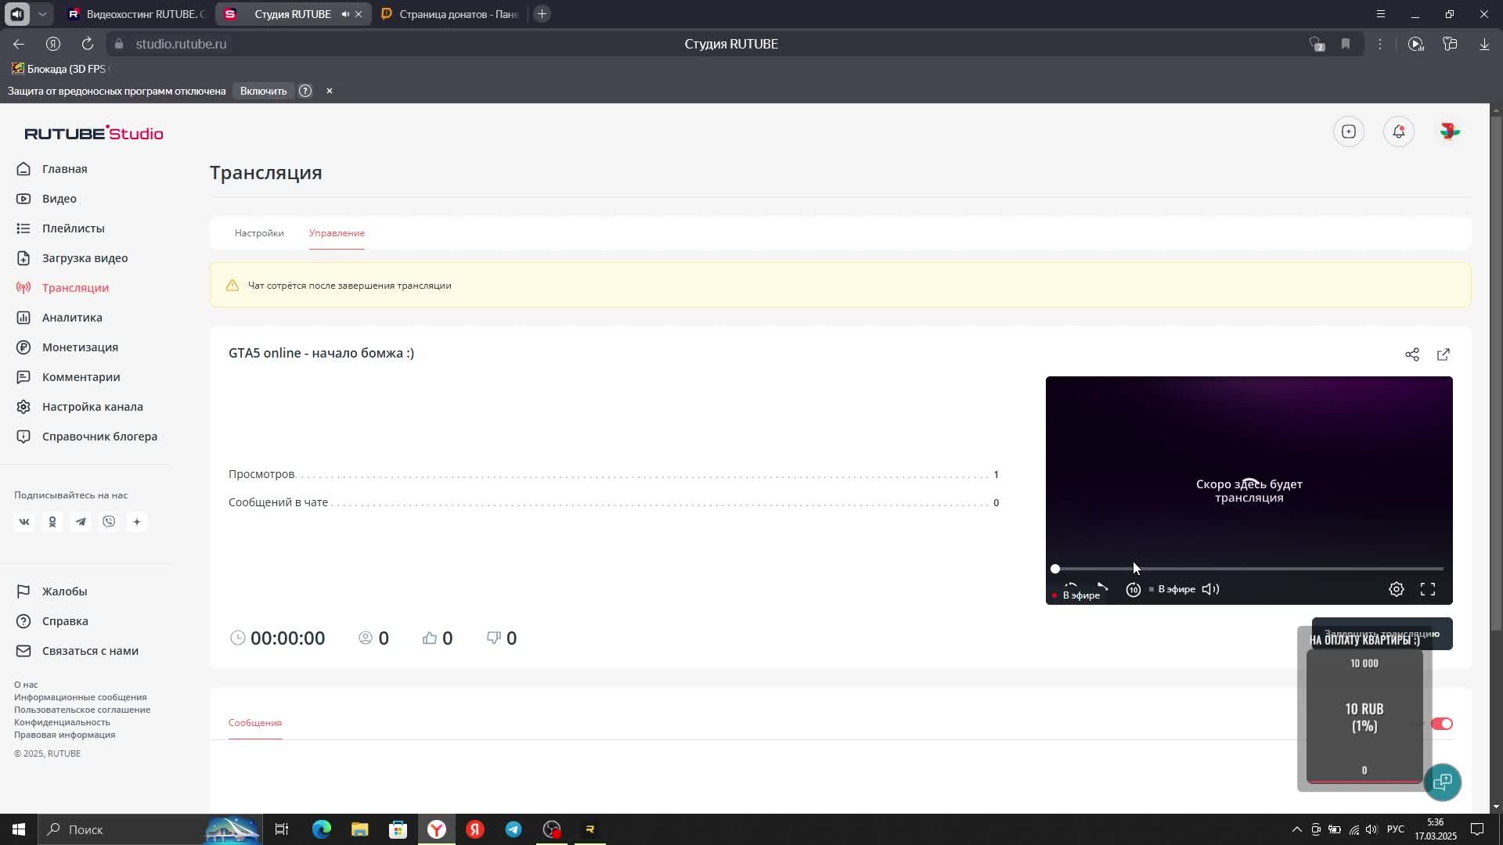
Task: Open player settings gear icon
Action: 1396,589
